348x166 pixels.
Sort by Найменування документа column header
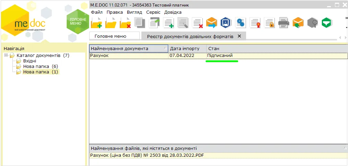click(x=129, y=49)
